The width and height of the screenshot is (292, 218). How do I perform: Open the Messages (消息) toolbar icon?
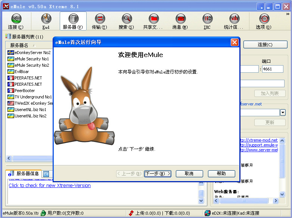point(180,19)
